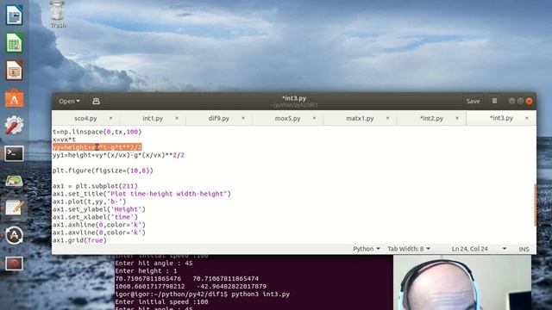Click the ax1.set_xlabel('time') line
This screenshot has width=552, height=310.
point(95,217)
